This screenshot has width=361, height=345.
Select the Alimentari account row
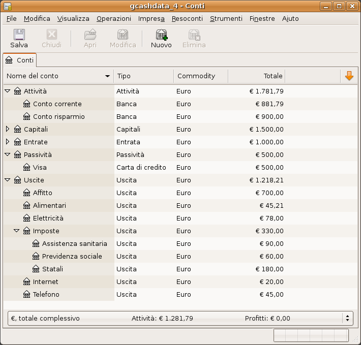(x=49, y=205)
